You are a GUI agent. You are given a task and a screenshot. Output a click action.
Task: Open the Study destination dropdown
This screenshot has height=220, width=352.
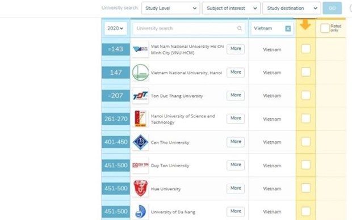coord(291,9)
